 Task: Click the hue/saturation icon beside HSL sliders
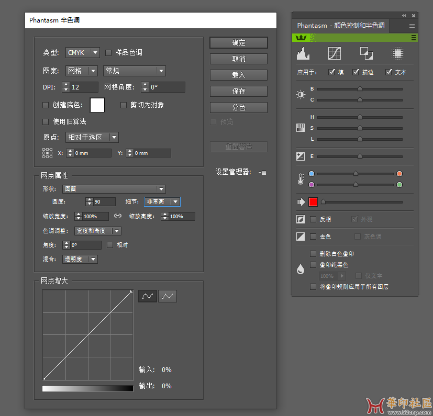tap(301, 128)
